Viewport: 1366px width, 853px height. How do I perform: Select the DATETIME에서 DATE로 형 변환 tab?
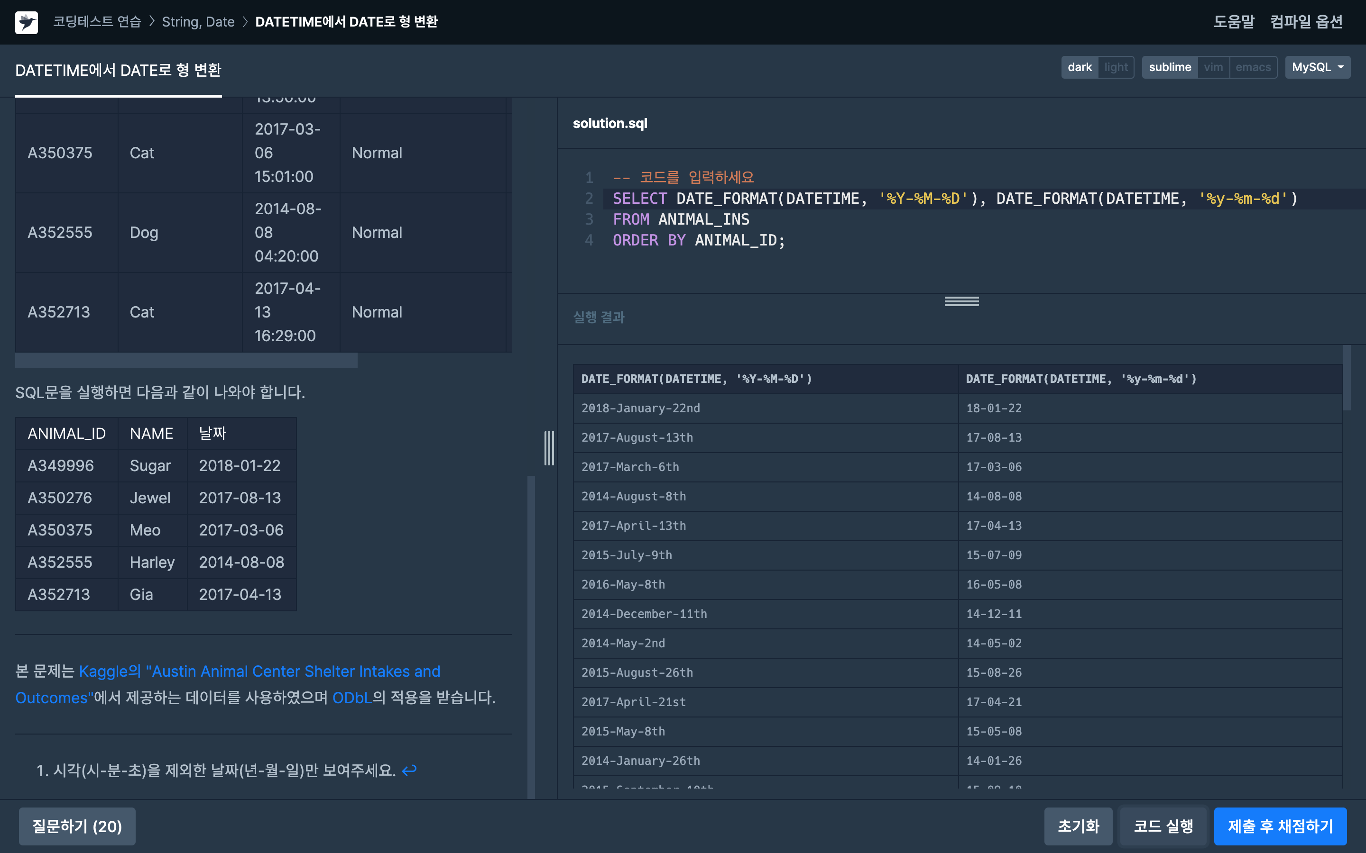[118, 71]
